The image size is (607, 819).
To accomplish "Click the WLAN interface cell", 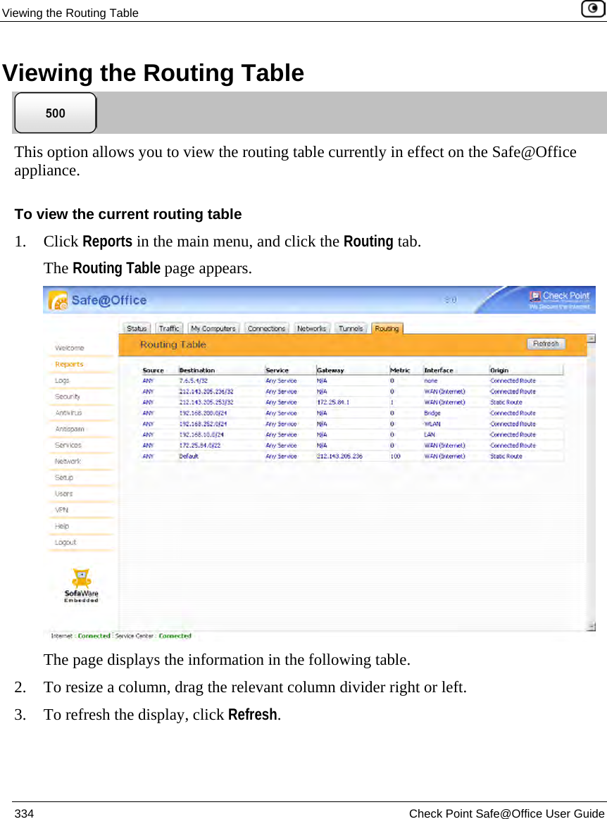I will [432, 424].
